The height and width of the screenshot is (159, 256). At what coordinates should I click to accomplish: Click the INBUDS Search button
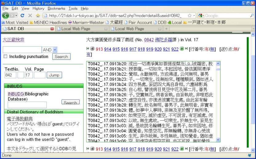click(x=70, y=102)
